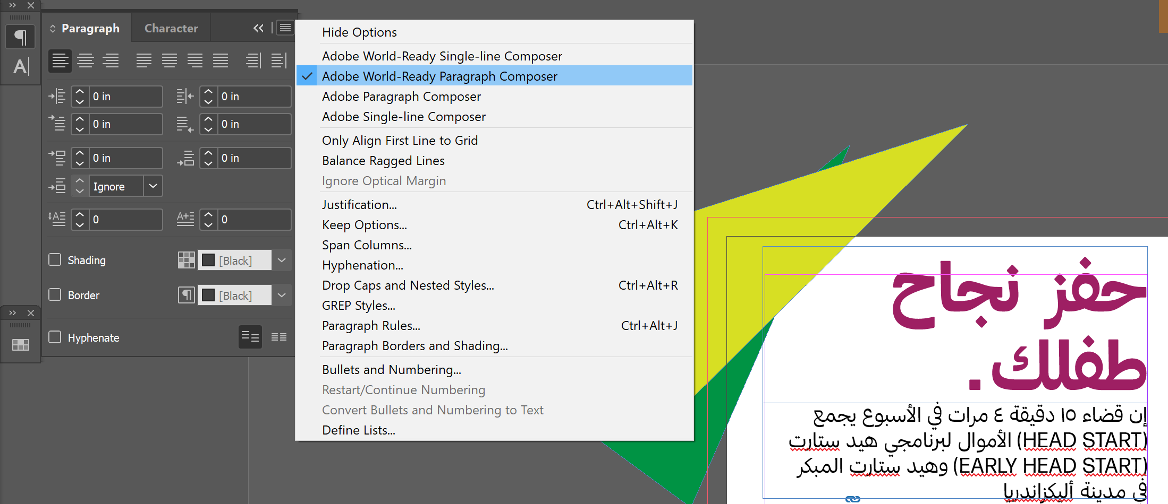1168x504 pixels.
Task: Enable the Border checkbox
Action: 55,295
